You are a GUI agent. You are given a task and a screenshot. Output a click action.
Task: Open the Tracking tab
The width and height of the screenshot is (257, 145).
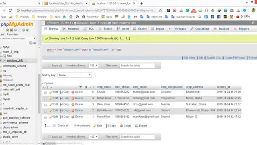pos(222,29)
